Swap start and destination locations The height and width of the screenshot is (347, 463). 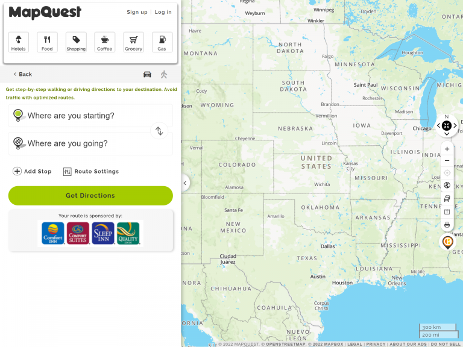click(x=159, y=131)
